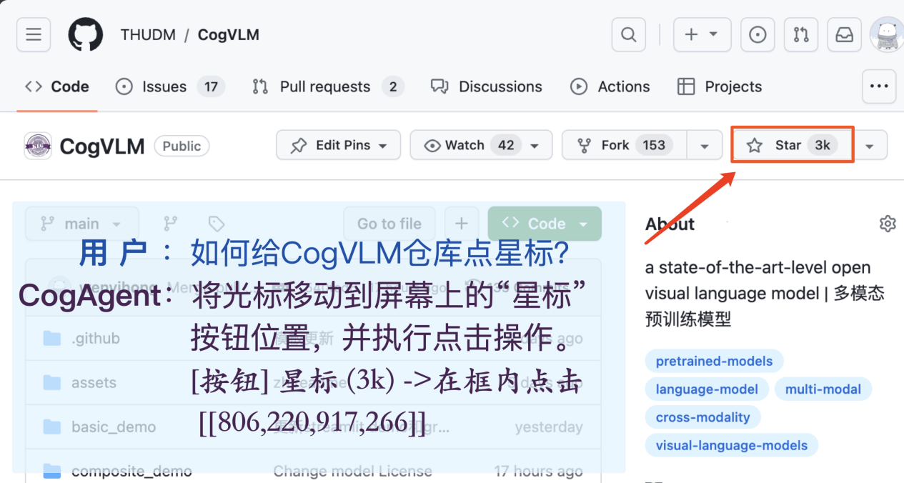Click the Go to file button
The image size is (904, 483).
(x=389, y=224)
